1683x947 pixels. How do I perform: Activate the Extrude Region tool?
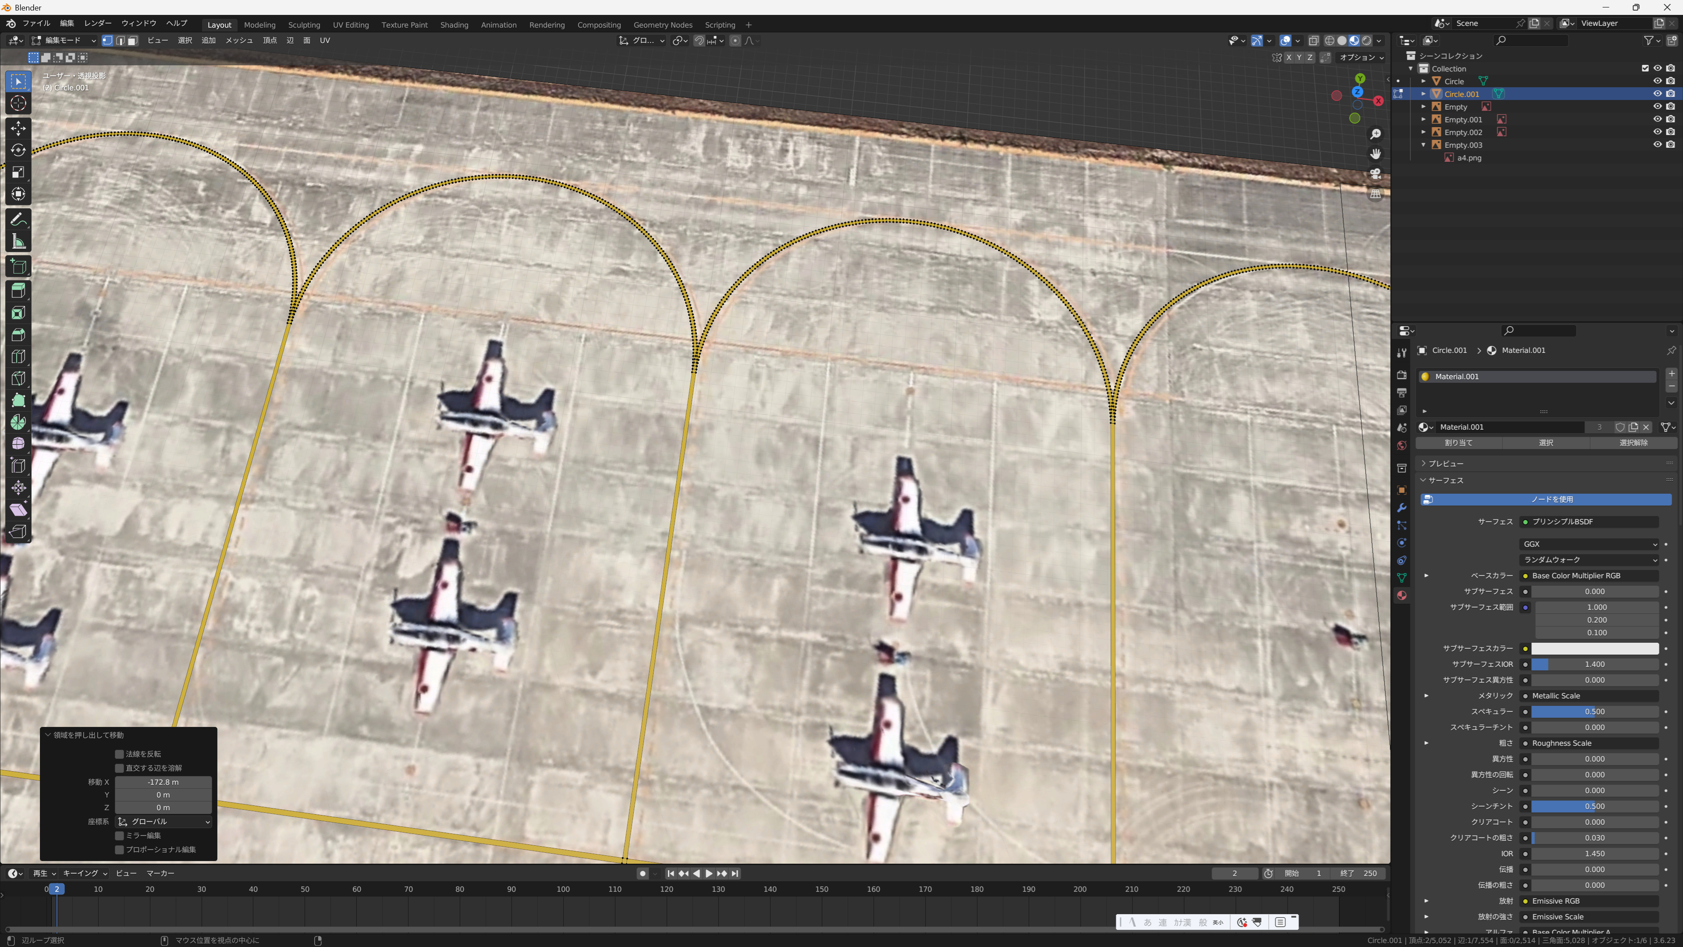(18, 290)
